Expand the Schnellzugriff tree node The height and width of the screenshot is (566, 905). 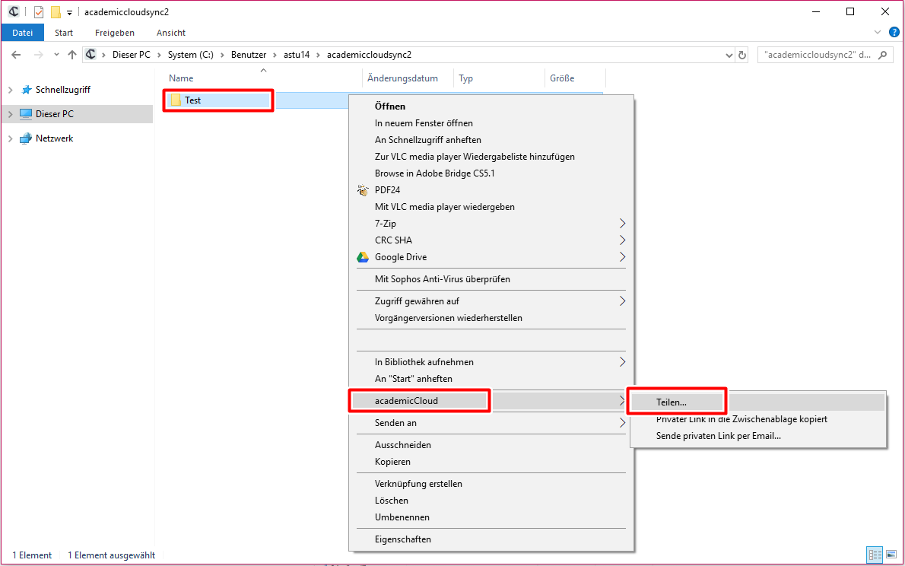[x=10, y=90]
